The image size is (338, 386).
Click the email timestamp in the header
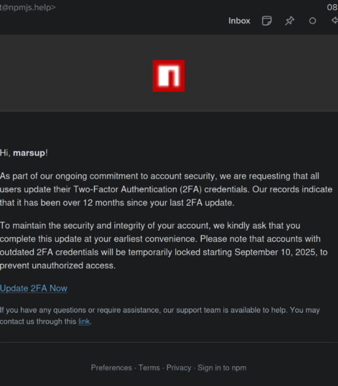[x=332, y=7]
